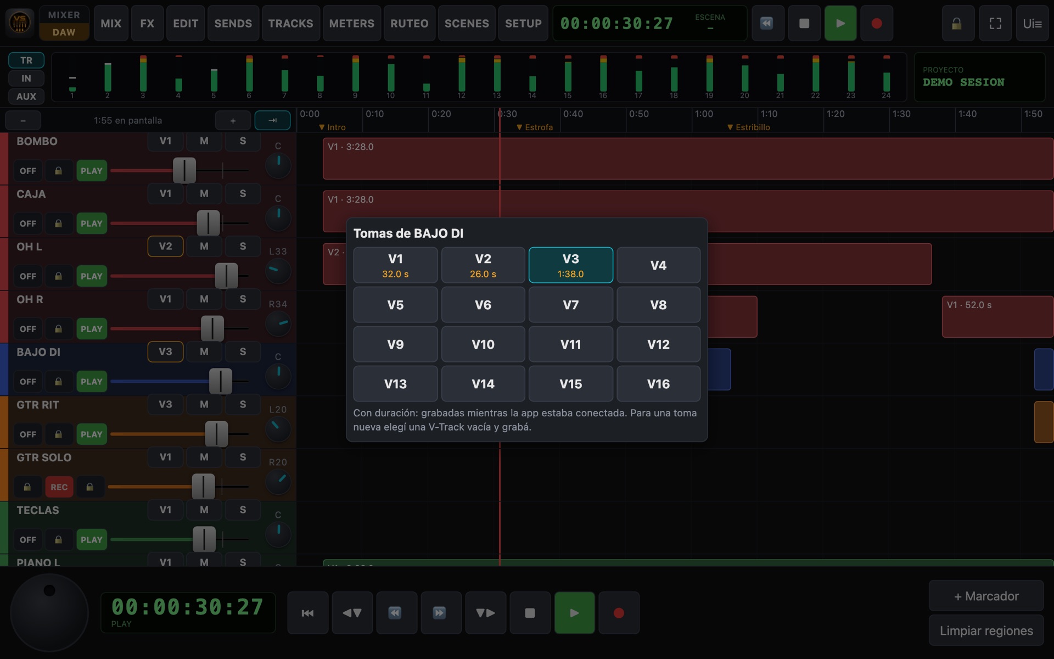Solo the OH L track
Screen dimensions: 1054x659
[x=243, y=246]
